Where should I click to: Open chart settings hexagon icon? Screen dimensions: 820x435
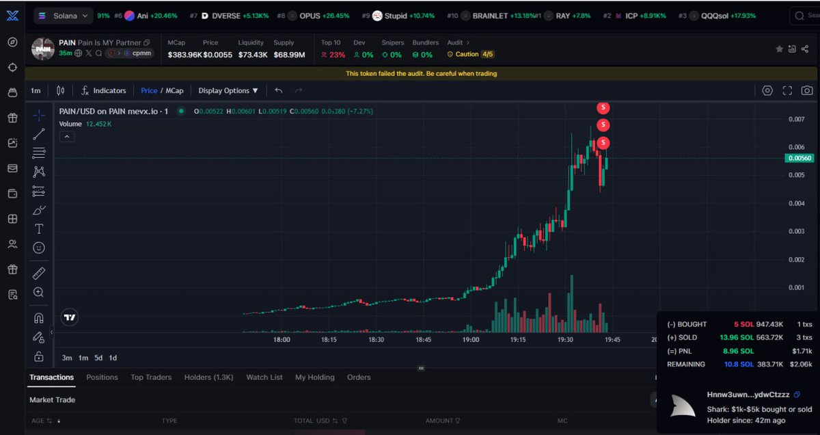[767, 90]
